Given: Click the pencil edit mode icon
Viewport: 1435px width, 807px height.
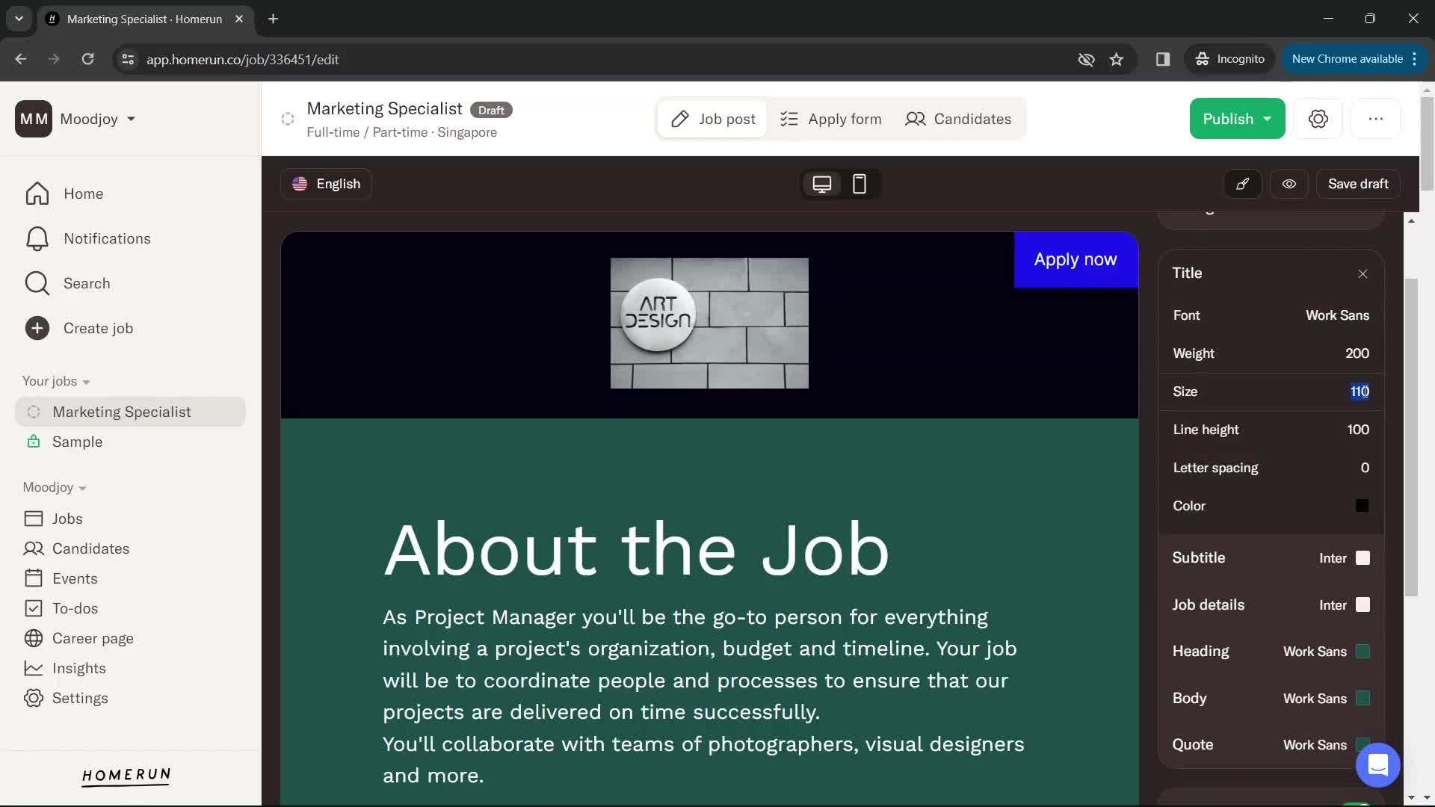Looking at the screenshot, I should (1243, 185).
